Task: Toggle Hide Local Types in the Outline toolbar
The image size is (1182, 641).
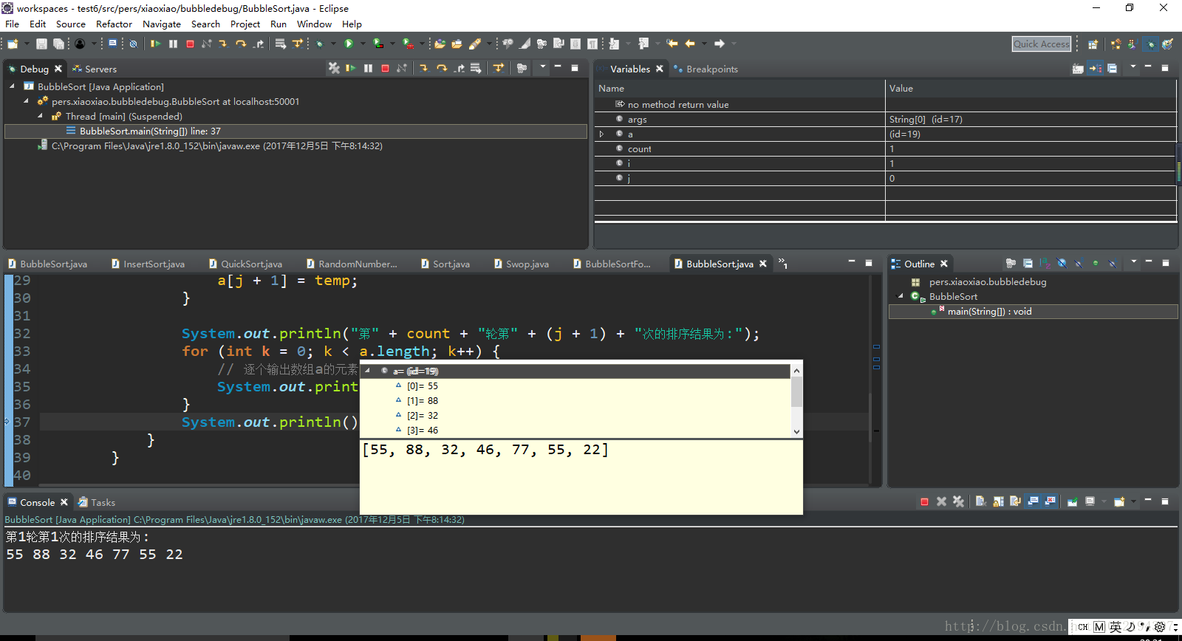Action: click(x=1113, y=263)
